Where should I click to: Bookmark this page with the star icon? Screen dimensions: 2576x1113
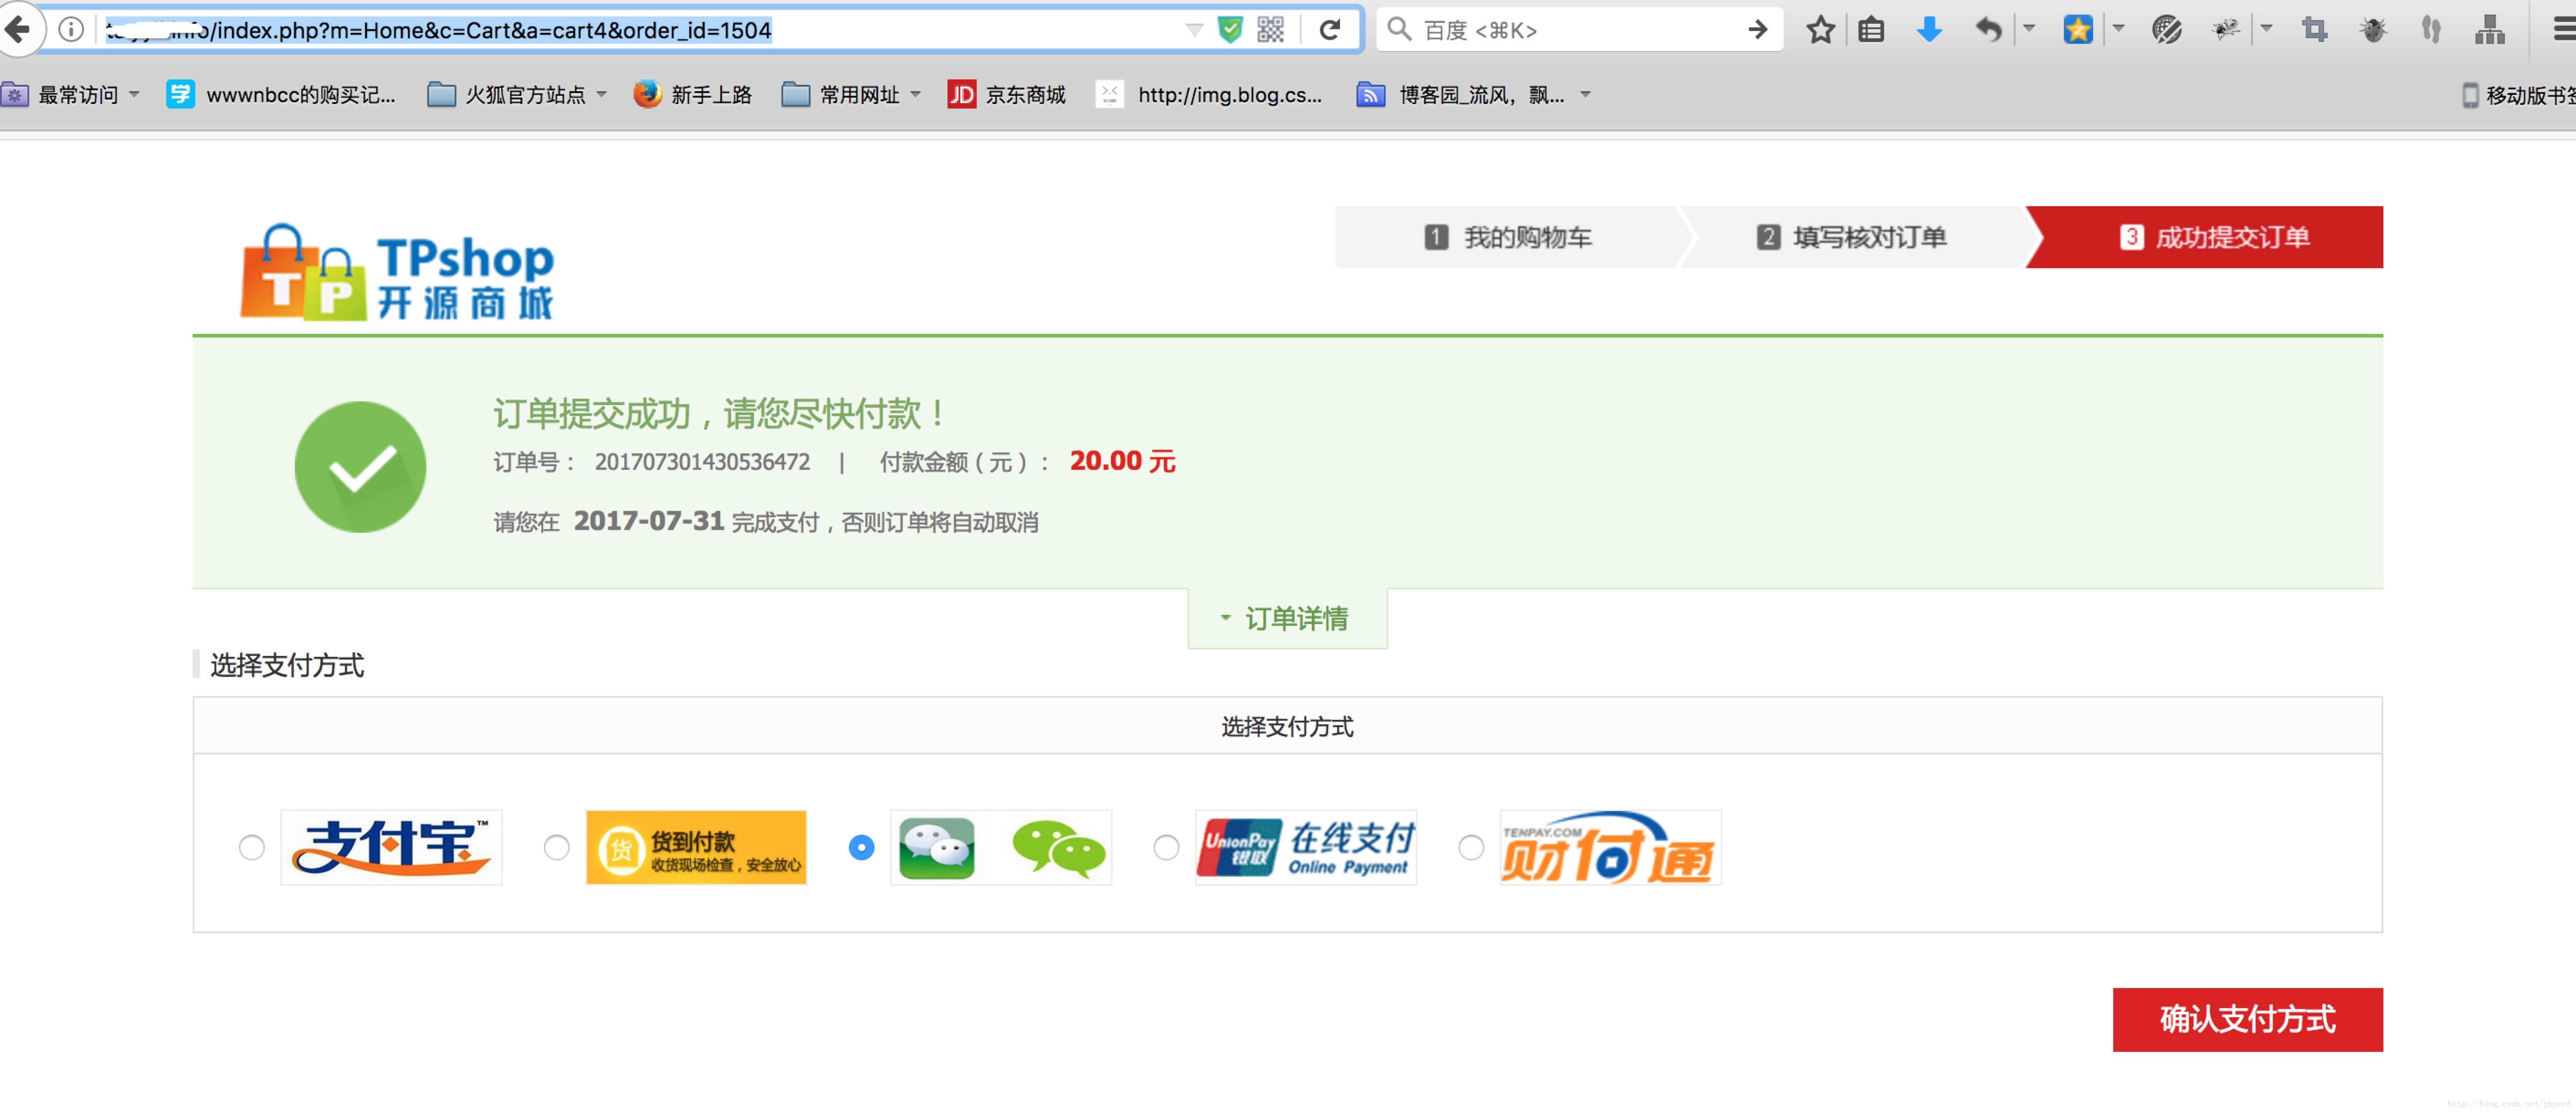(1821, 30)
